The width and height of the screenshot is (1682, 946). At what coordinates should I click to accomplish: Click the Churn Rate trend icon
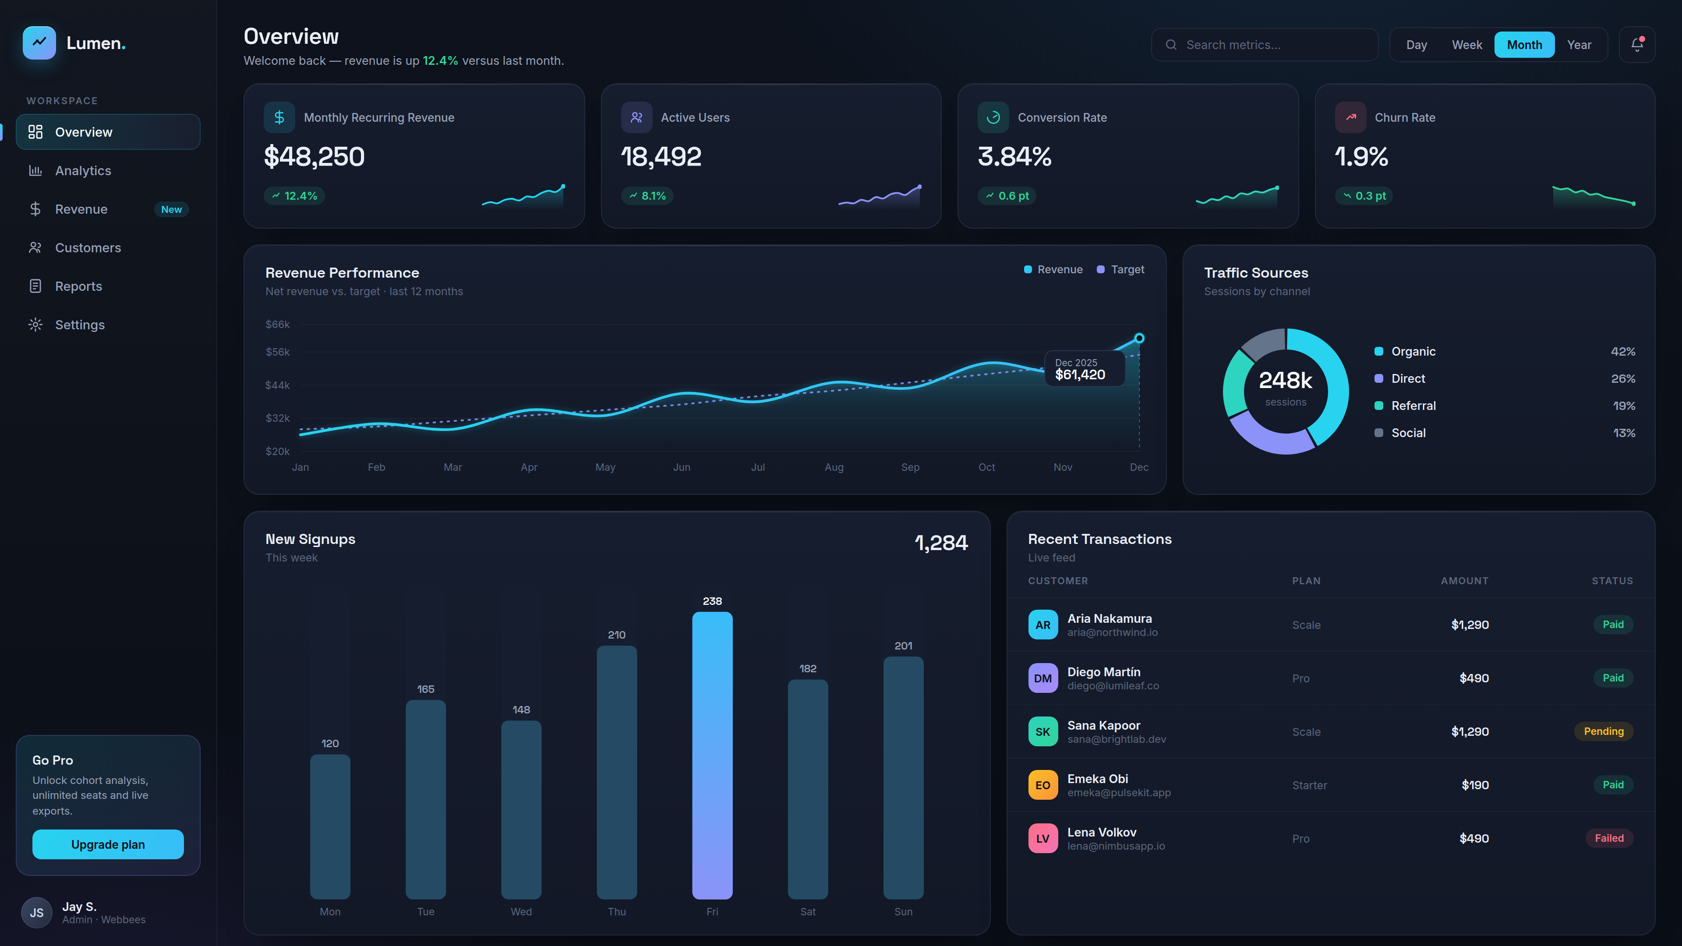point(1350,117)
